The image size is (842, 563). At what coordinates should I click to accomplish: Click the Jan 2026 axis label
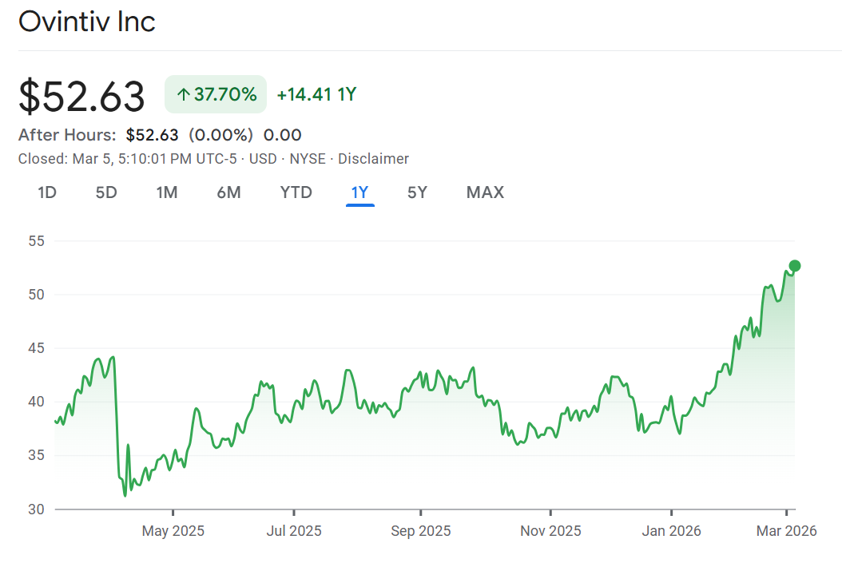pos(672,531)
